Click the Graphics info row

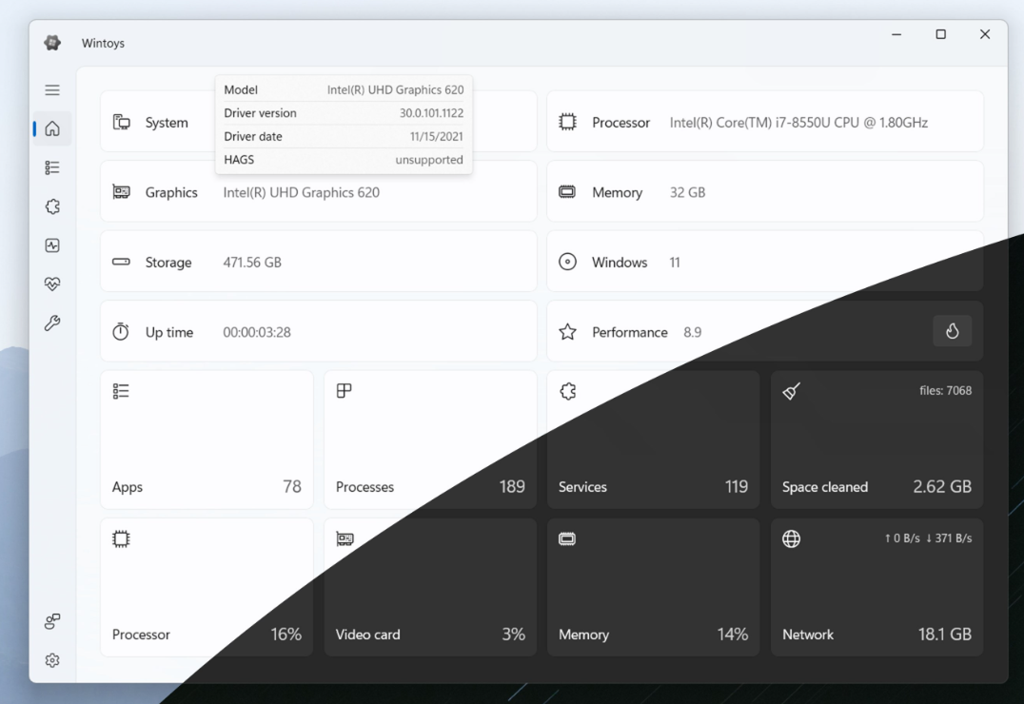coord(318,193)
